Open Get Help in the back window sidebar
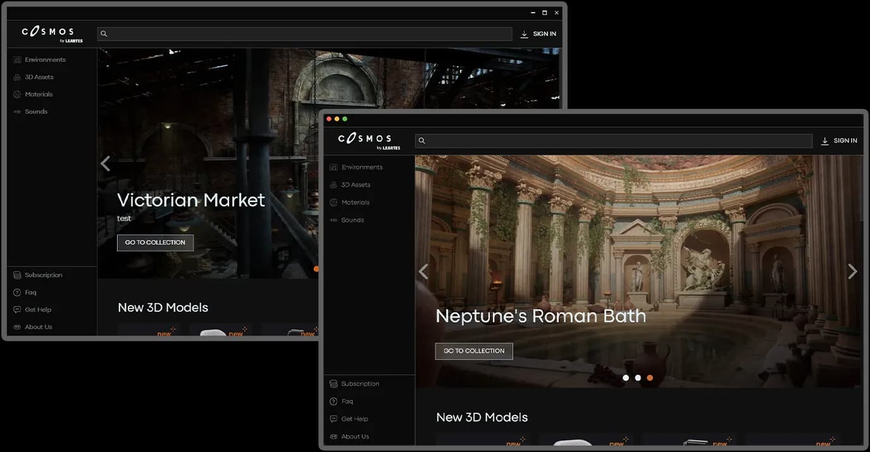870x452 pixels. point(38,309)
